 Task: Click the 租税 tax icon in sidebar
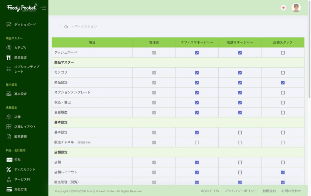pos(9,160)
